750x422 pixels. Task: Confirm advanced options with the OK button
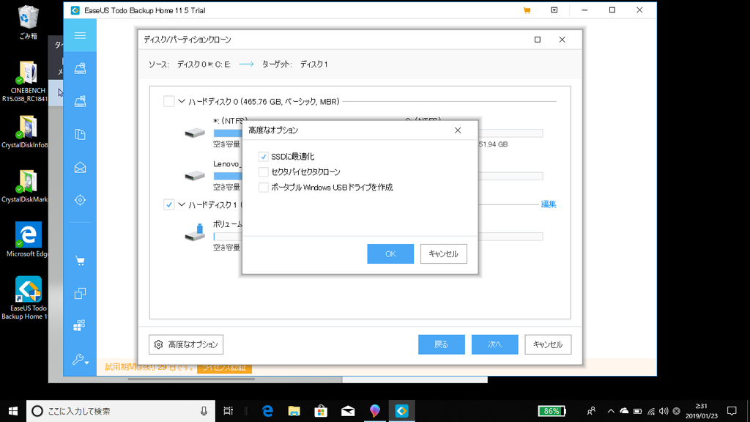pyautogui.click(x=390, y=253)
